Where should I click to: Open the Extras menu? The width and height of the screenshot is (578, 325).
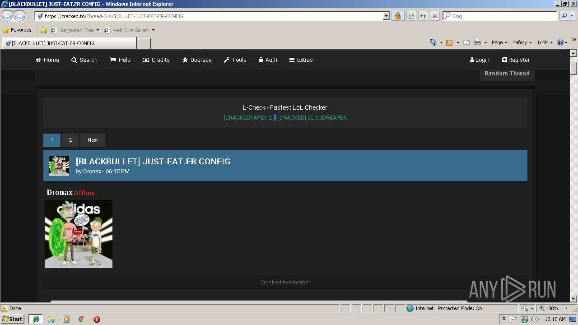[x=301, y=60]
